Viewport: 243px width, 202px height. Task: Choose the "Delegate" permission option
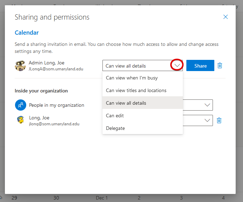(115, 128)
